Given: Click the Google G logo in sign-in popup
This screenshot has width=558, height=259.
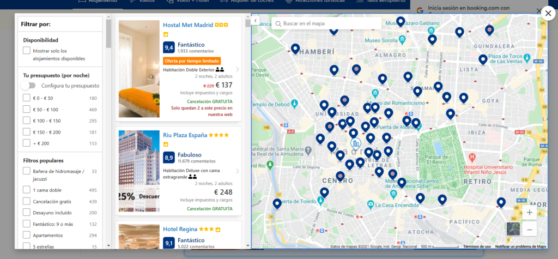Looking at the screenshot, I should pos(420,10).
